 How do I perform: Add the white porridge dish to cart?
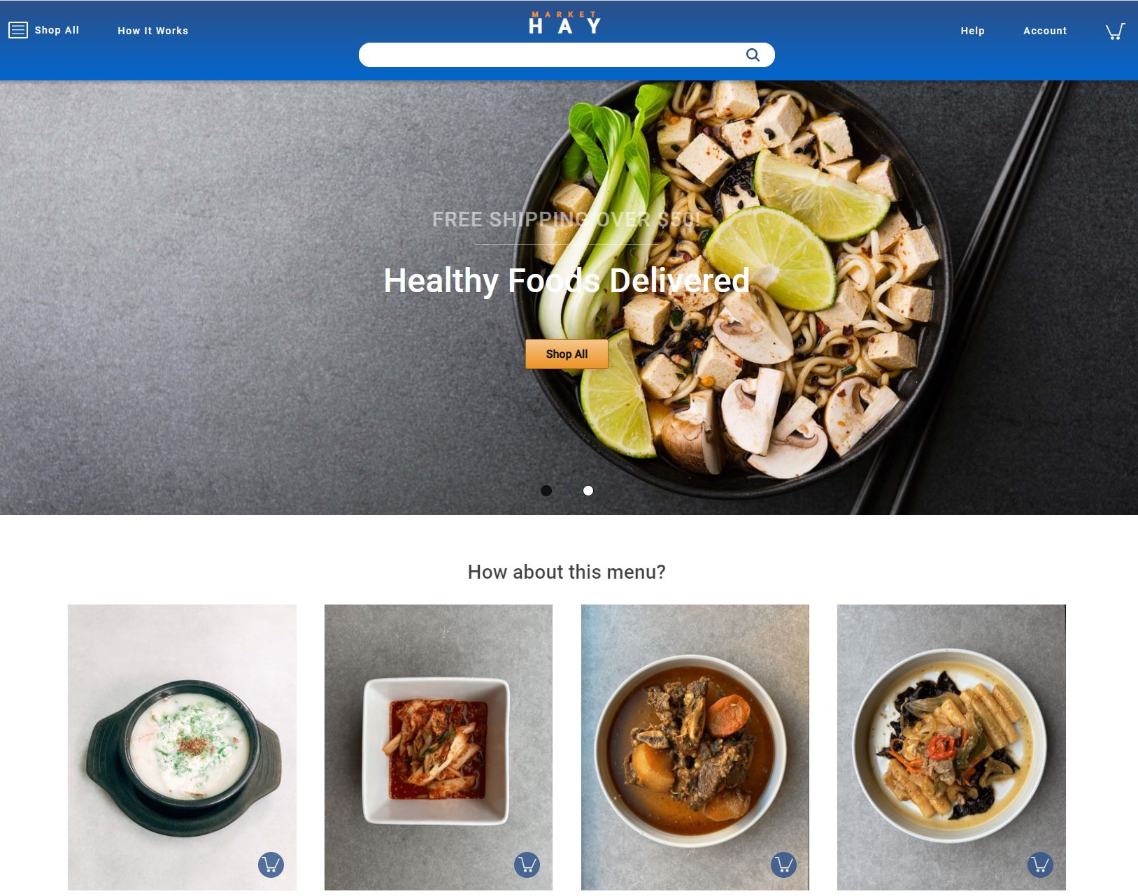(x=271, y=865)
